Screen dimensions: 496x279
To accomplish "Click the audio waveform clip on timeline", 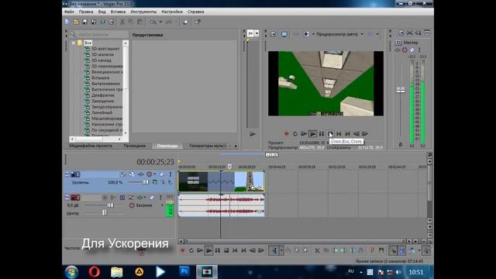I will coord(222,205).
